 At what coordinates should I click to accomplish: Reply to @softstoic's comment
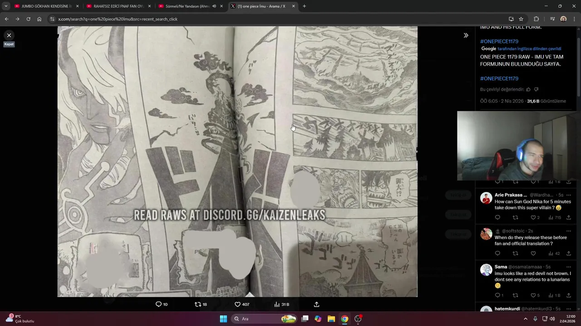497,254
